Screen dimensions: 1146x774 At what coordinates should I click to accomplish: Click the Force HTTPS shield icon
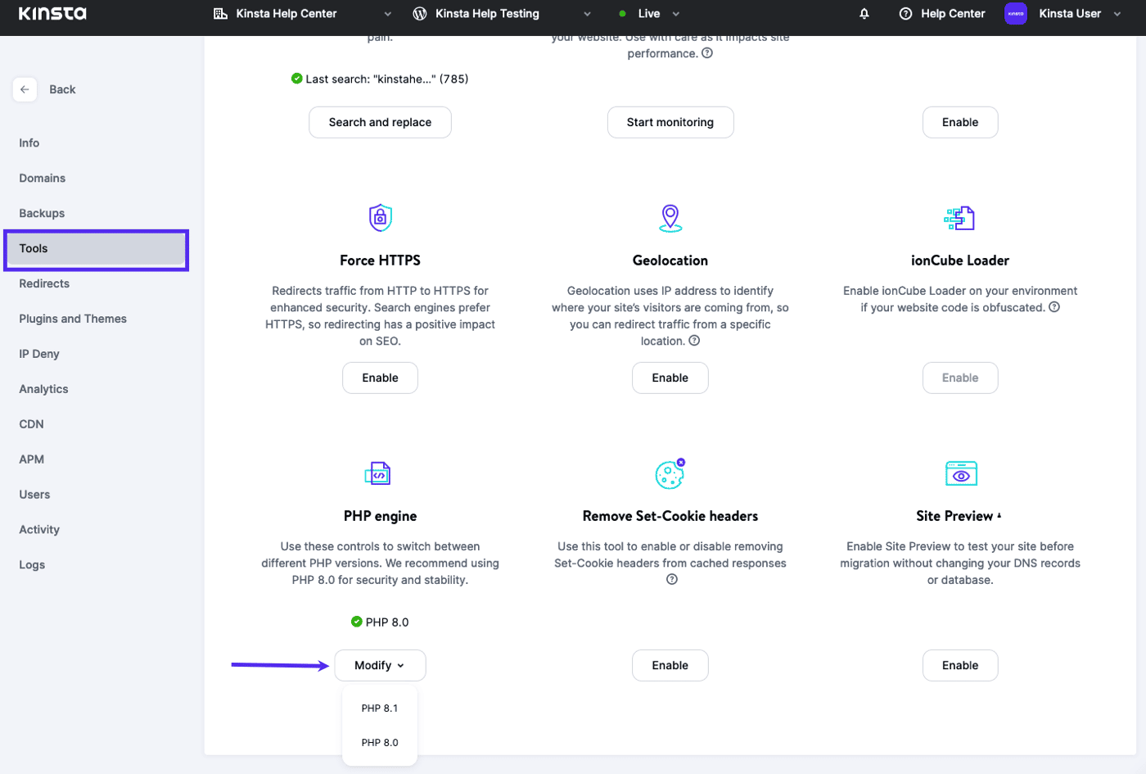tap(379, 217)
